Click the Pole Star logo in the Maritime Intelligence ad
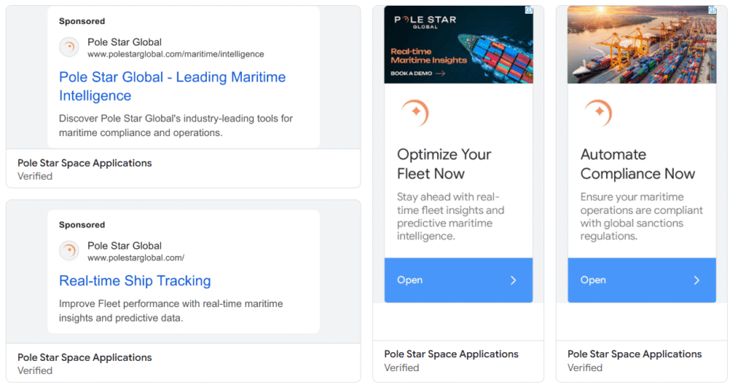 69,47
